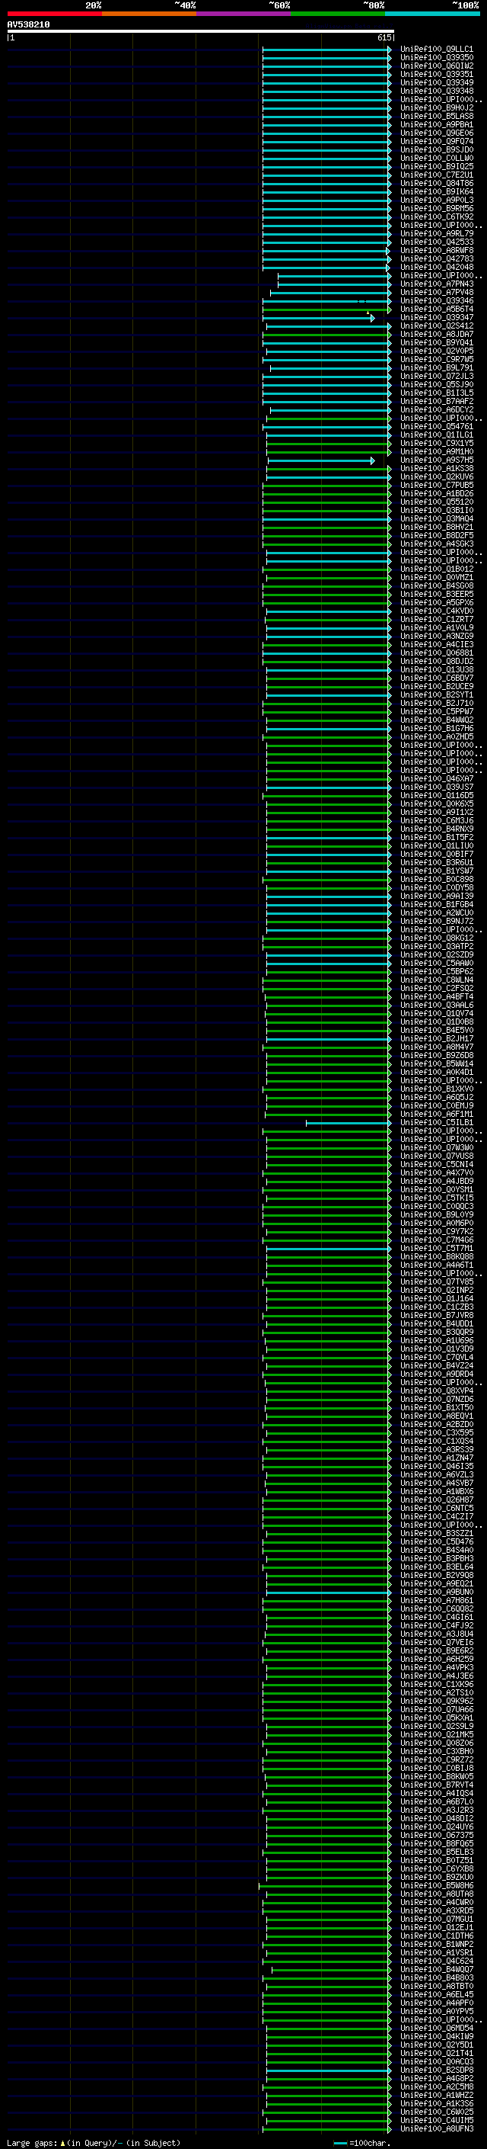Choose the UniRef100_A9PBA1 hit
This screenshot has height=2149, width=487.
(436, 124)
